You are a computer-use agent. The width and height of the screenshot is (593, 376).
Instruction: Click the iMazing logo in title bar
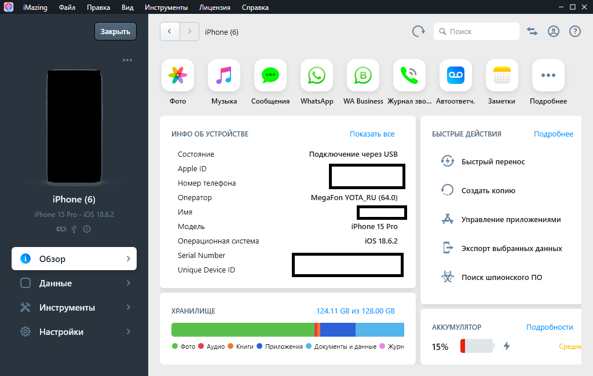[9, 7]
